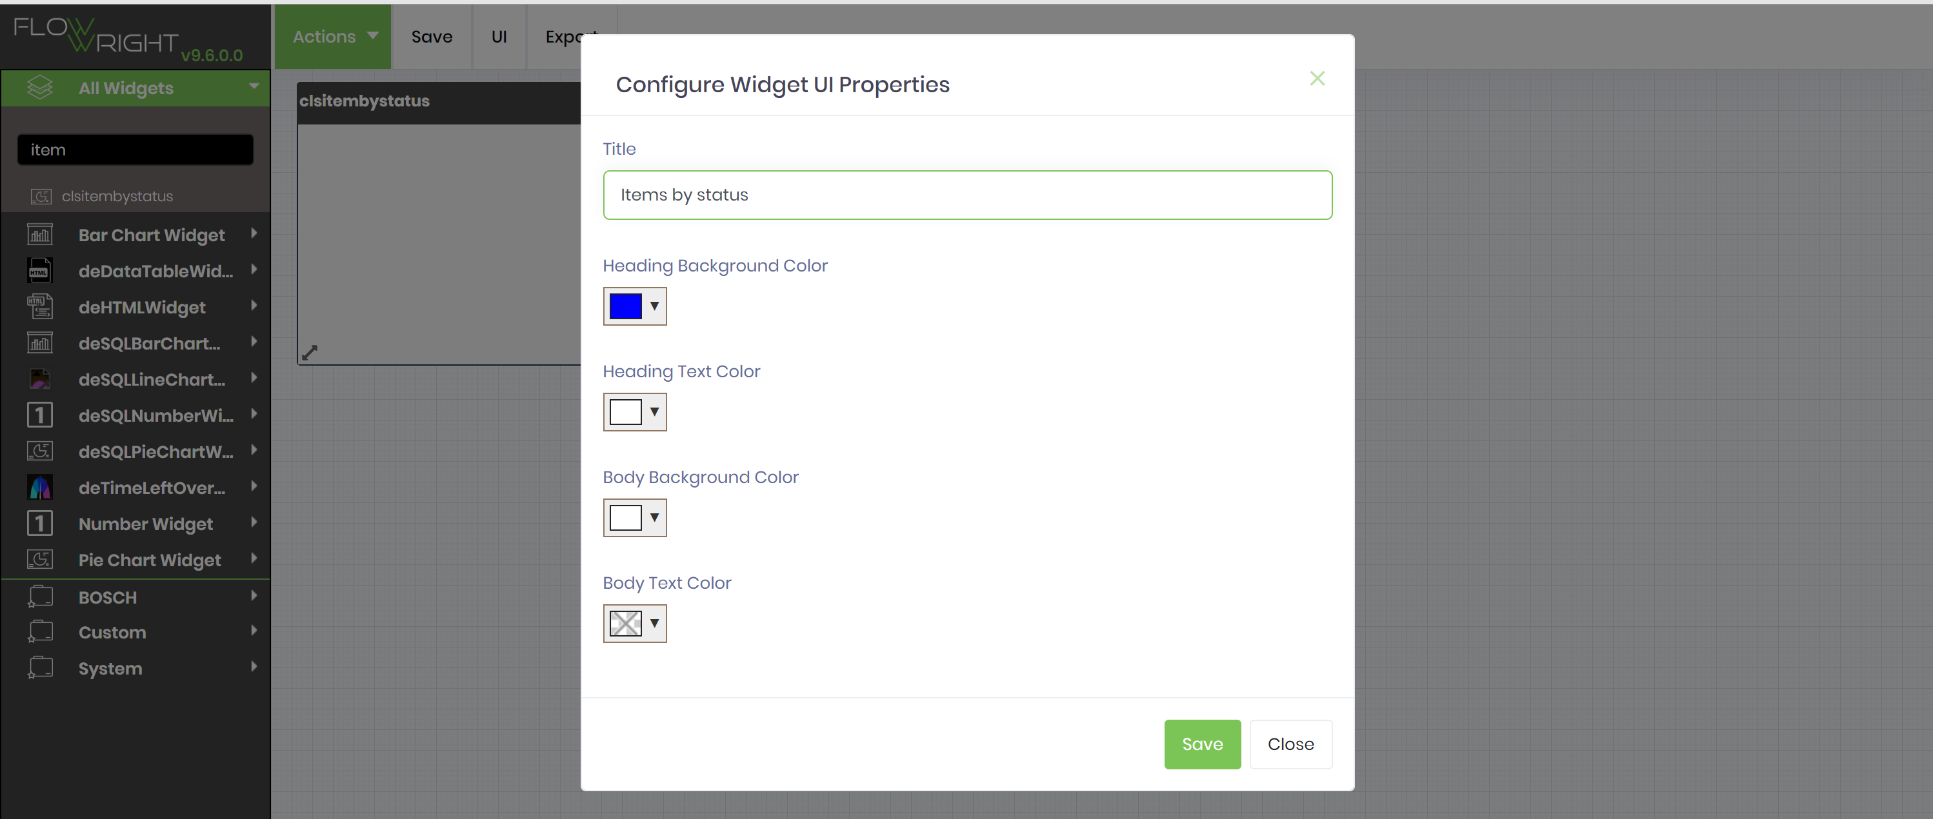Expand the BOSCH widget category
The height and width of the screenshot is (819, 1933).
[x=255, y=597]
